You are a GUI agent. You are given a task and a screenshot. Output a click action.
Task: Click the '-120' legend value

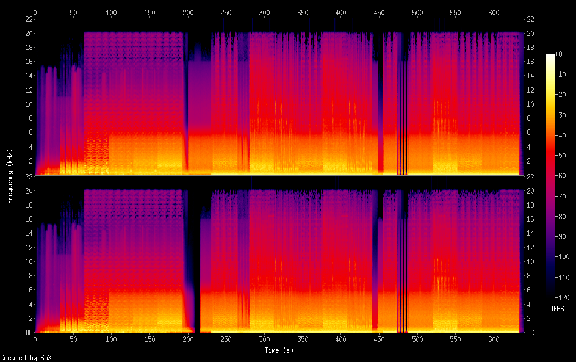(x=563, y=298)
